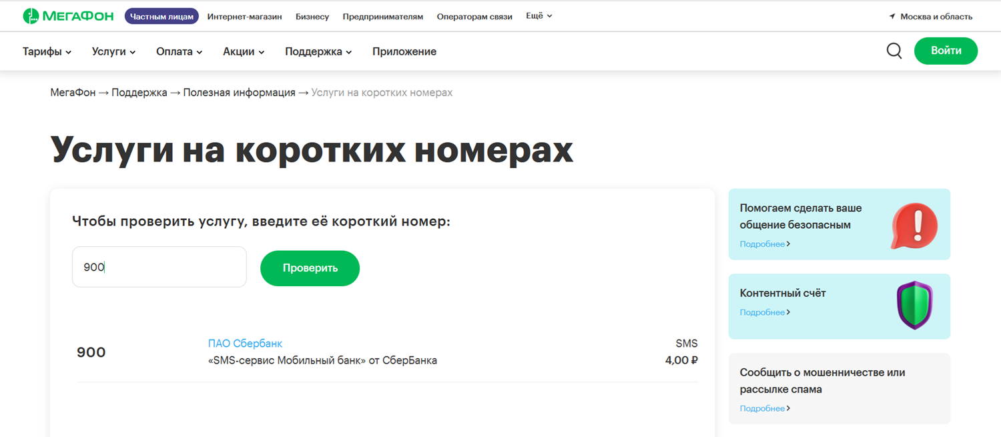Open Интернет-магазин section
1001x437 pixels.
pyautogui.click(x=244, y=17)
